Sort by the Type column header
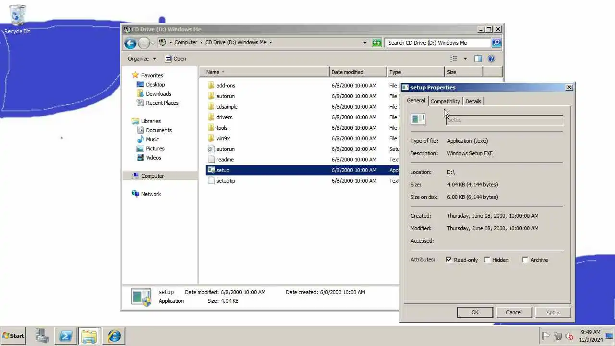The width and height of the screenshot is (615, 346). [416, 72]
